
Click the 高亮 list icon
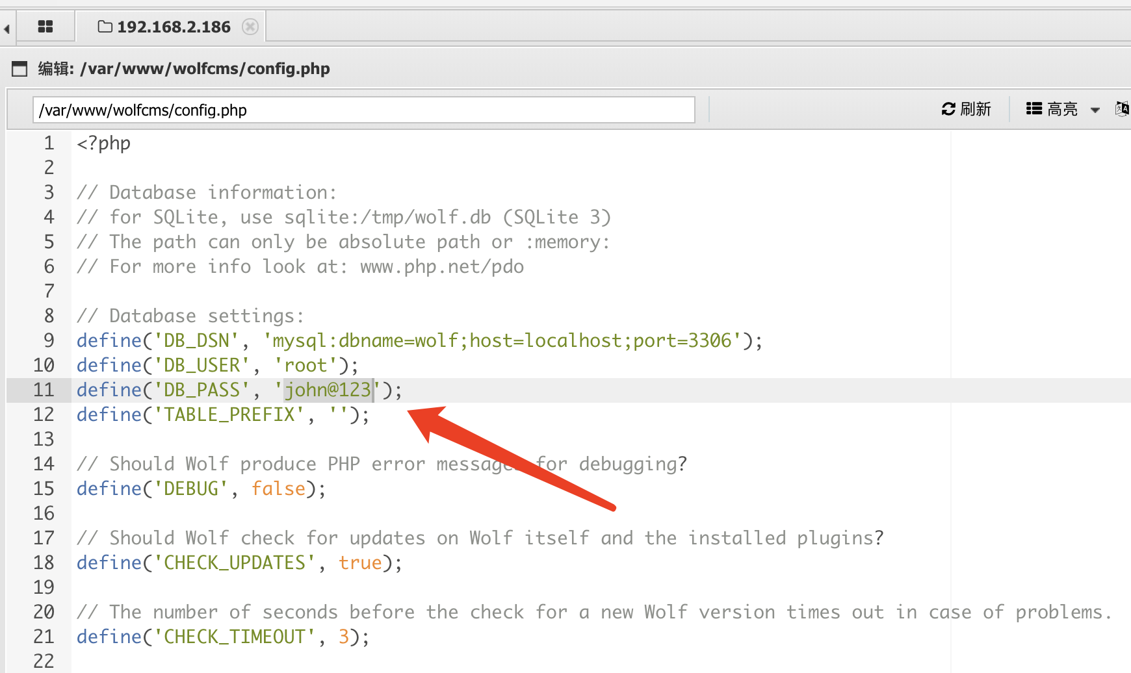tap(1033, 109)
